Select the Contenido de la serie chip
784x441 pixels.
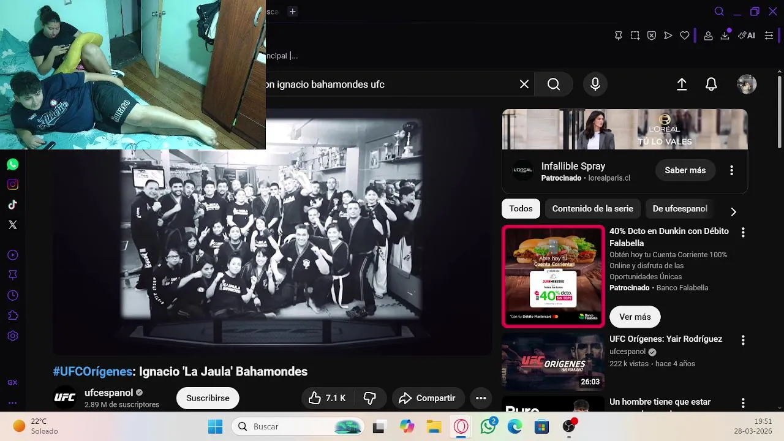click(x=593, y=209)
